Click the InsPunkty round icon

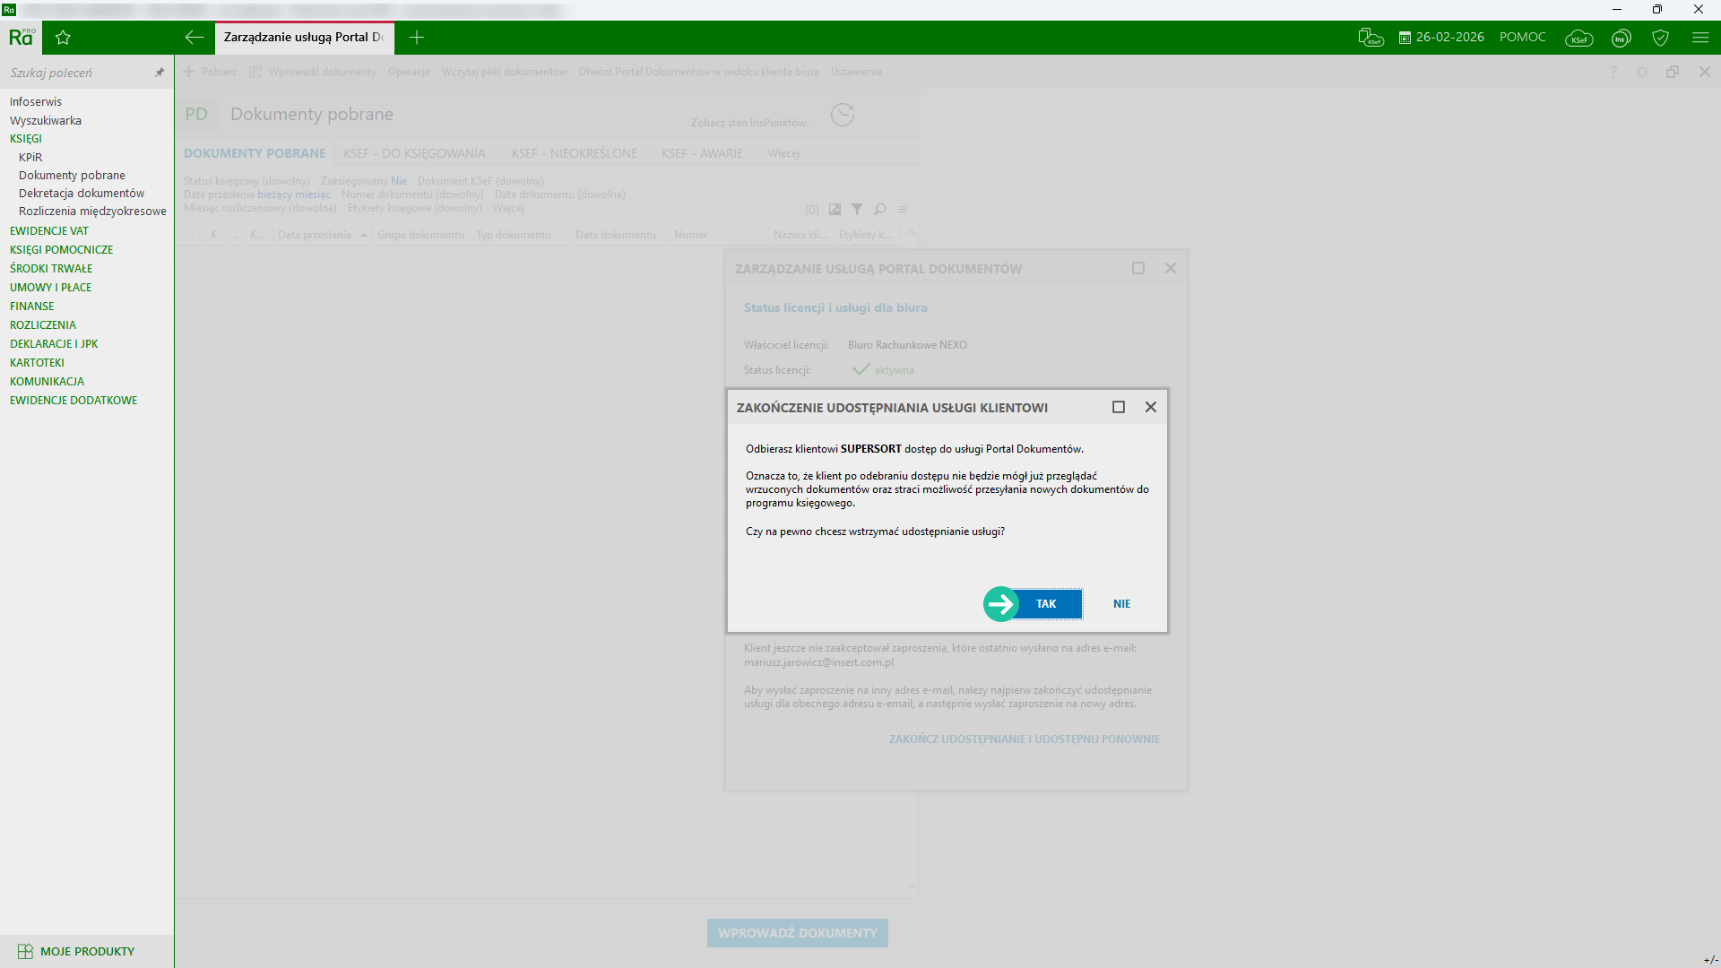(x=1621, y=38)
